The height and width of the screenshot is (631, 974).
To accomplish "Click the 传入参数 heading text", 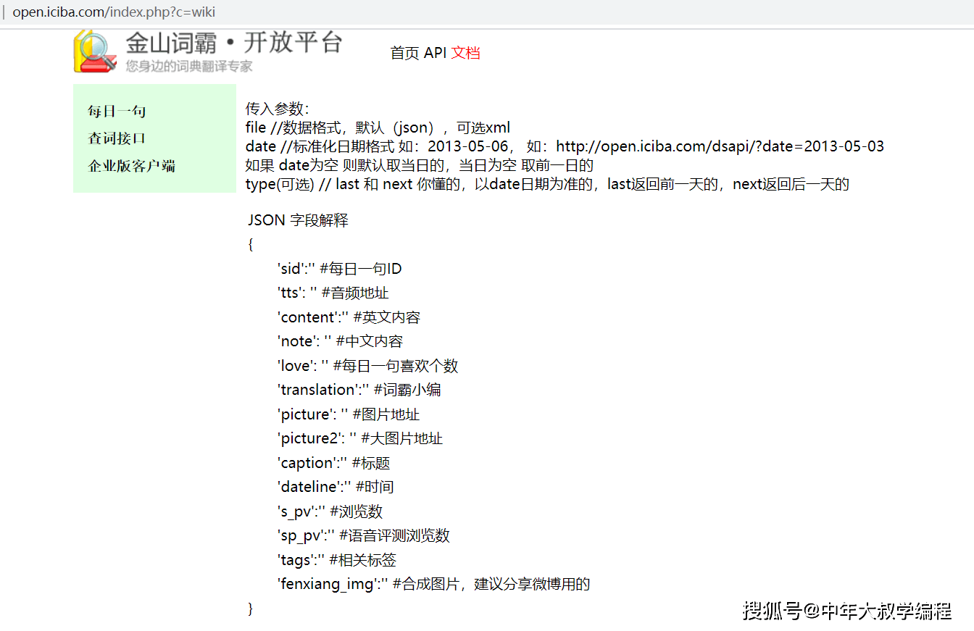I will tap(278, 109).
